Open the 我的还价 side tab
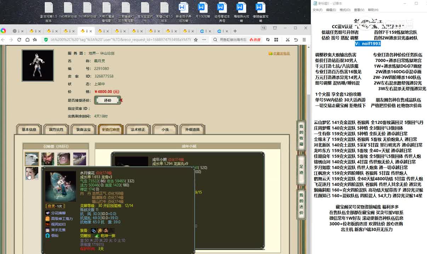 tap(301, 204)
